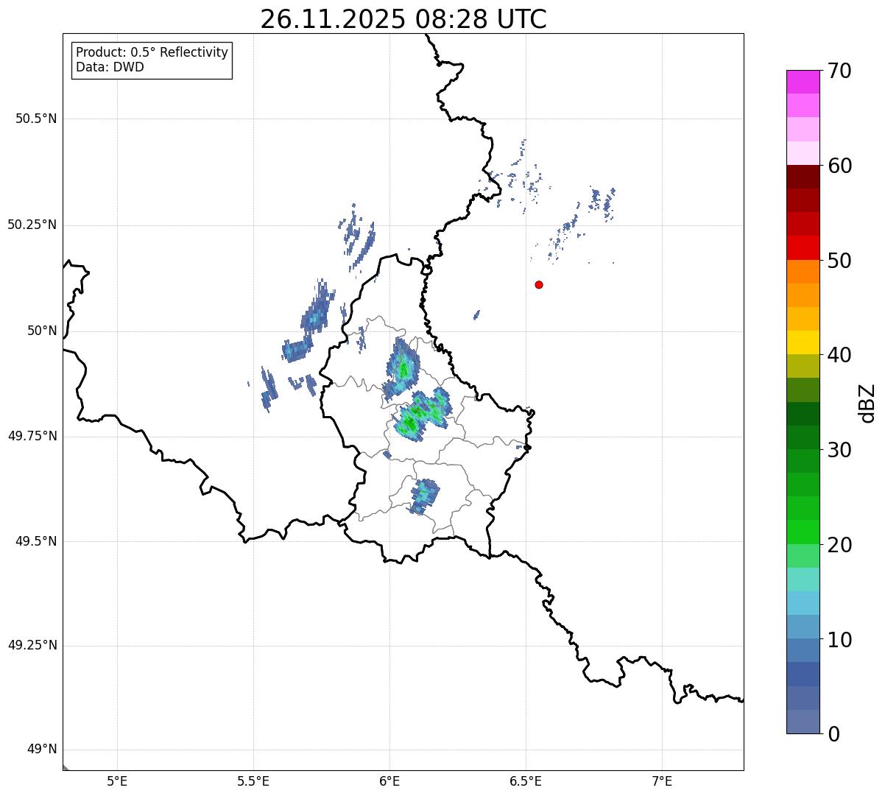Screen dimensions: 885x796
Task: Click the 49.25°N latitude label
Action: click(32, 645)
